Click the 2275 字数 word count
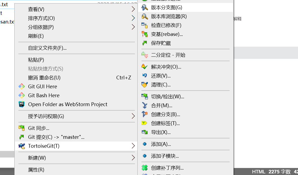Viewport: 298px width, 175px height. click(280, 172)
